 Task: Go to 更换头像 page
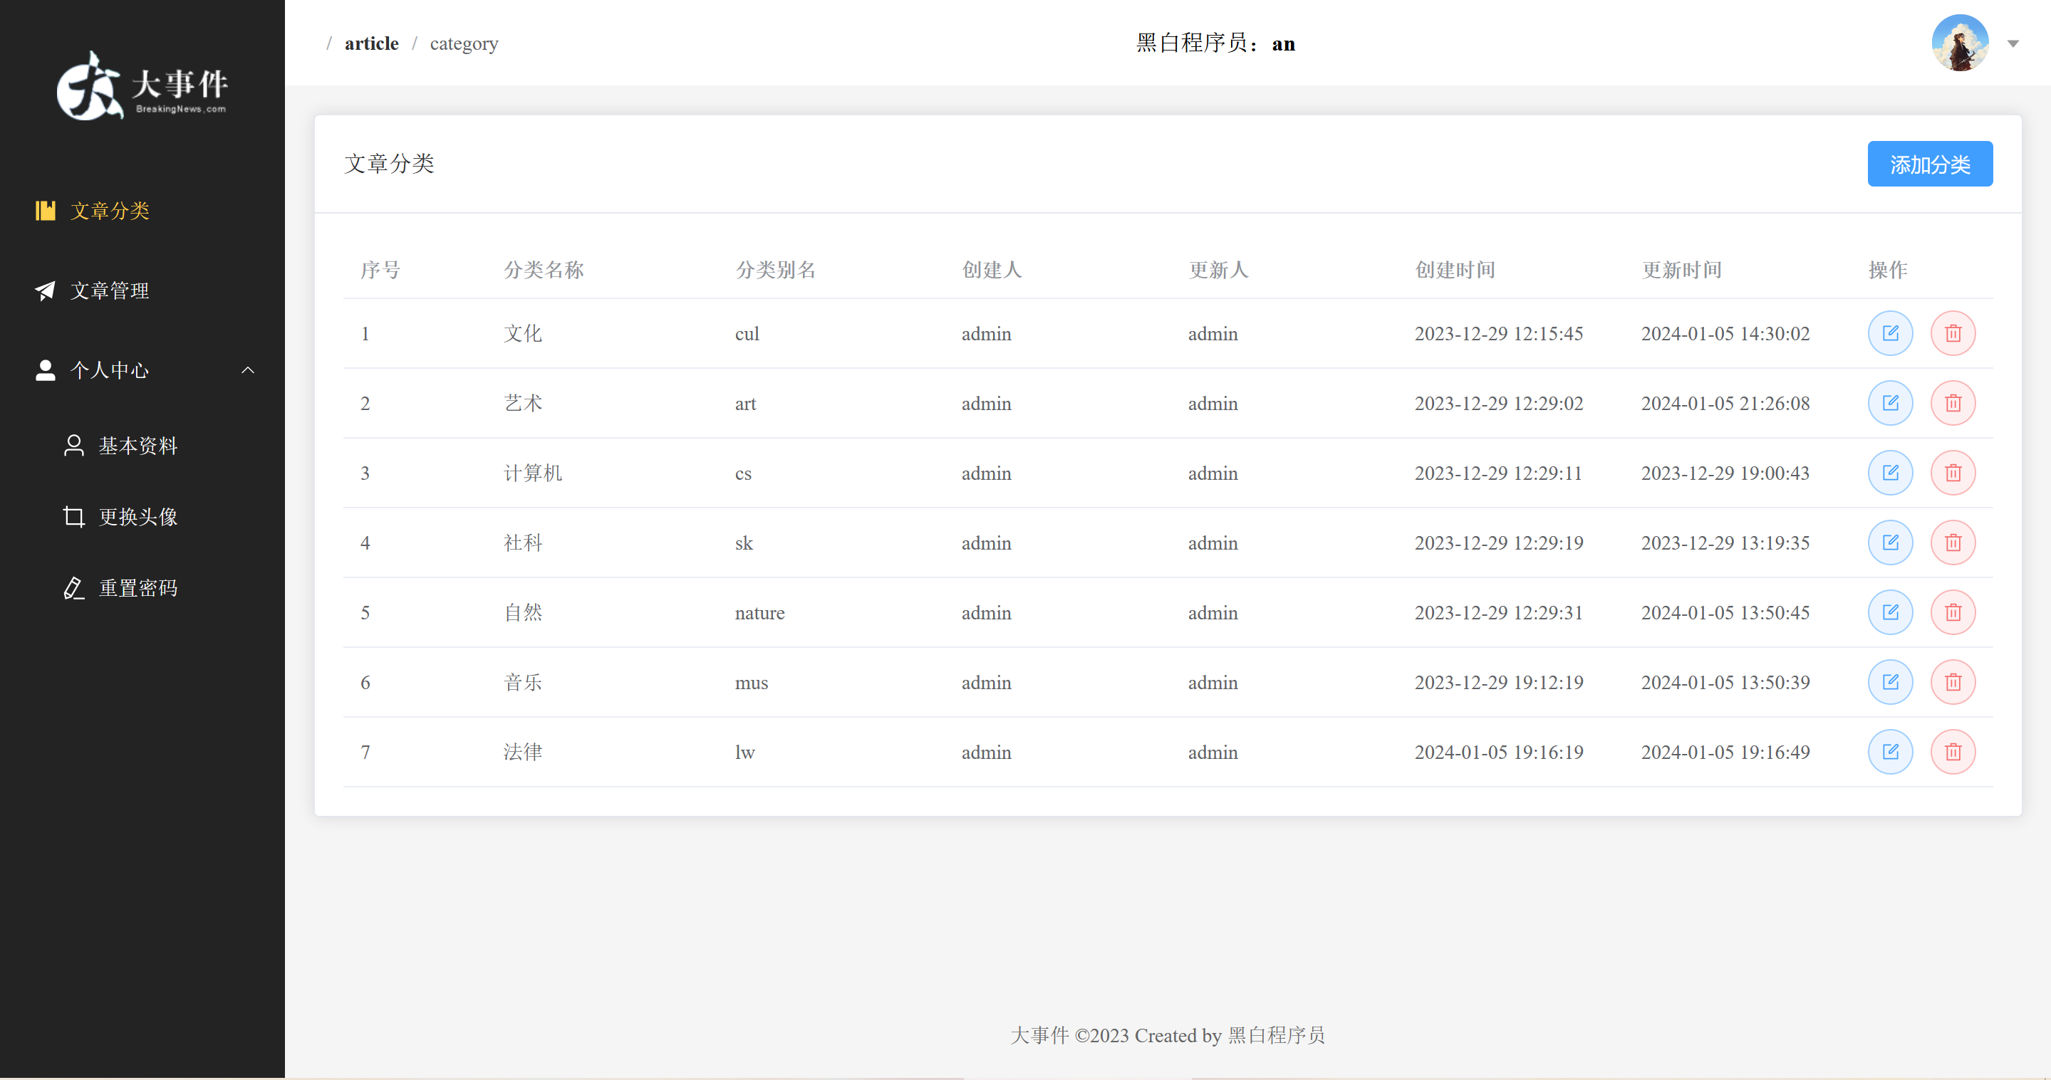pyautogui.click(x=137, y=518)
